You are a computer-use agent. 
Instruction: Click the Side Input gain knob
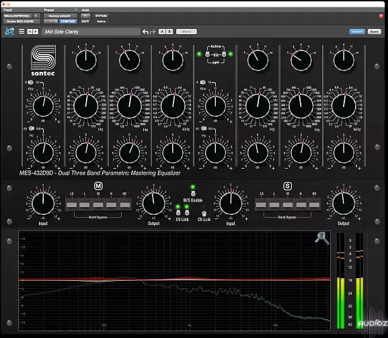coord(231,204)
